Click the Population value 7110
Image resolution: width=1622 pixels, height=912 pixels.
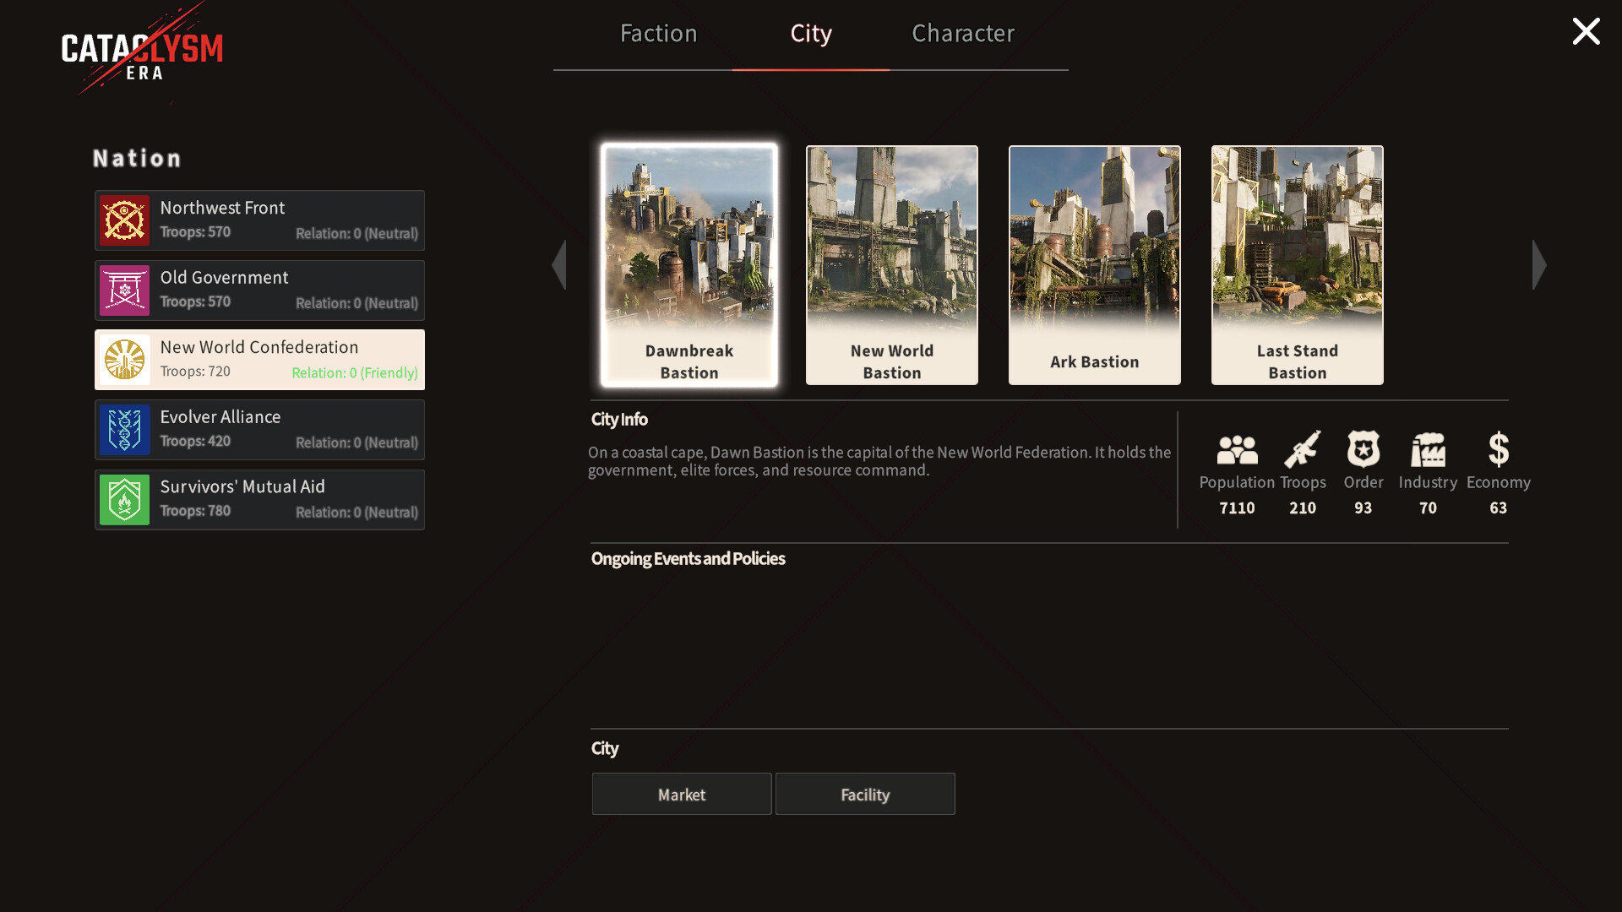tap(1237, 508)
